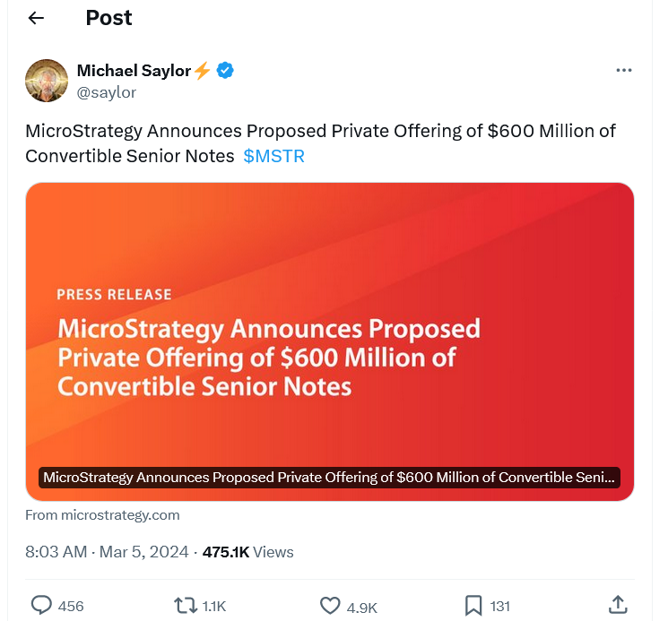The image size is (668, 621).
Task: Reply using the speech bubble icon
Action: (x=41, y=605)
